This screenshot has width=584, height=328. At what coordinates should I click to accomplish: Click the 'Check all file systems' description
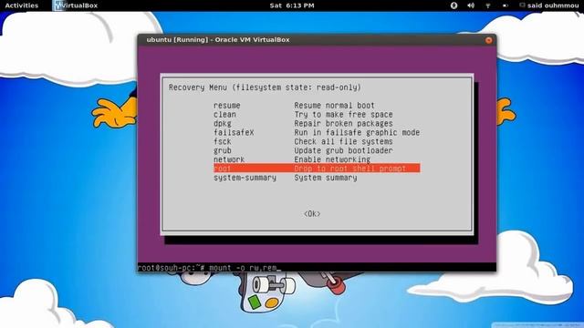point(343,141)
